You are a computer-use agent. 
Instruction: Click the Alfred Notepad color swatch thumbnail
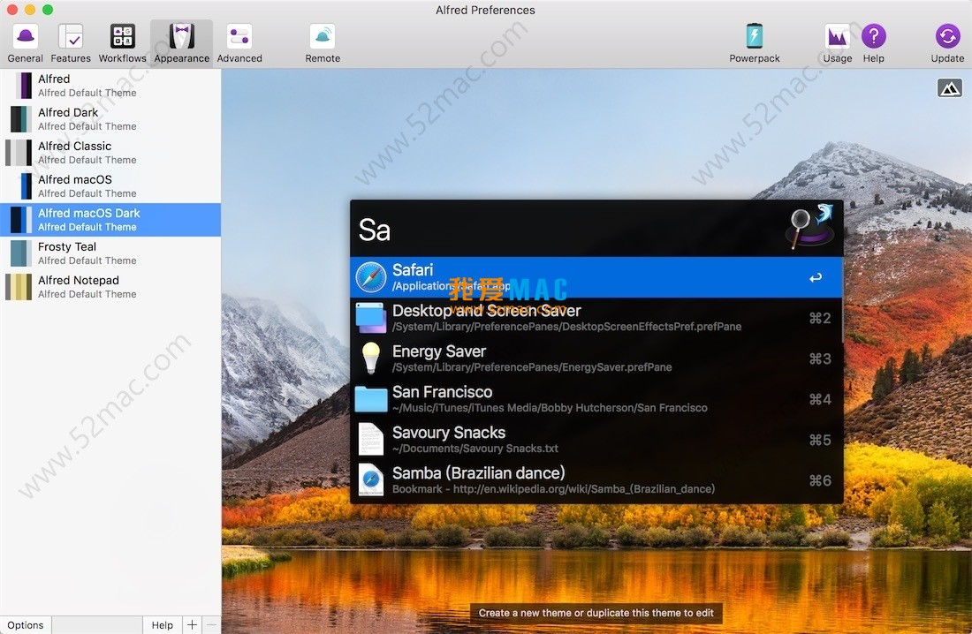[x=19, y=286]
